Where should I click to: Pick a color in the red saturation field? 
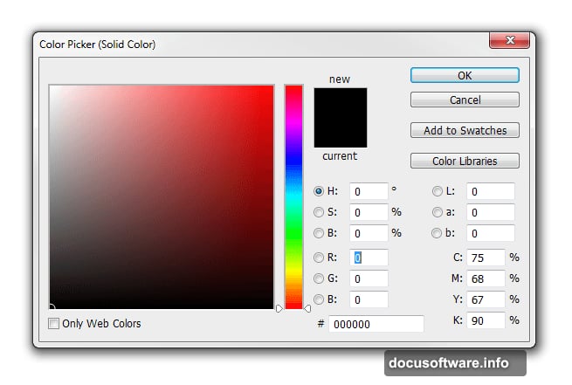pos(162,197)
